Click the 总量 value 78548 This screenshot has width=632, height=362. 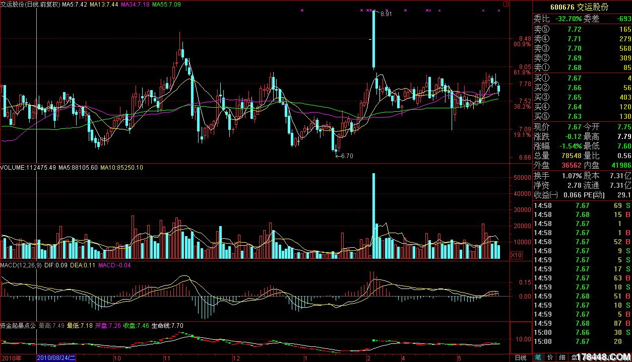coord(572,156)
